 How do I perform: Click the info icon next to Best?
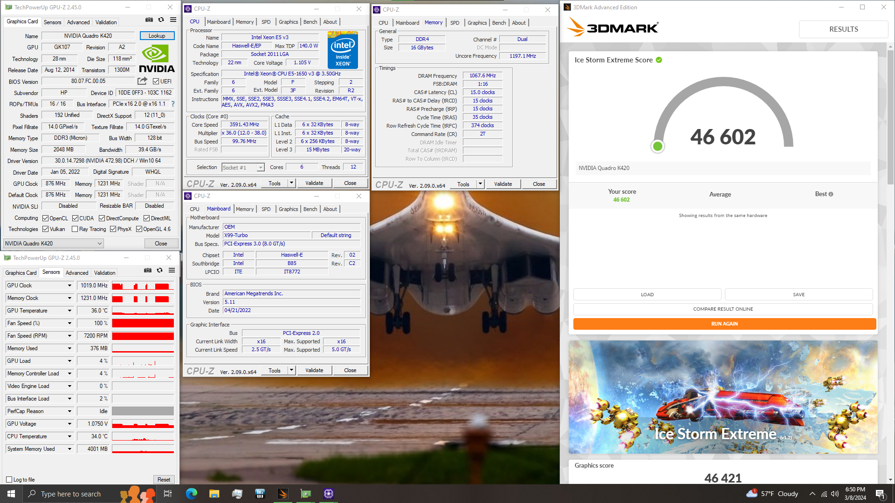tap(831, 194)
